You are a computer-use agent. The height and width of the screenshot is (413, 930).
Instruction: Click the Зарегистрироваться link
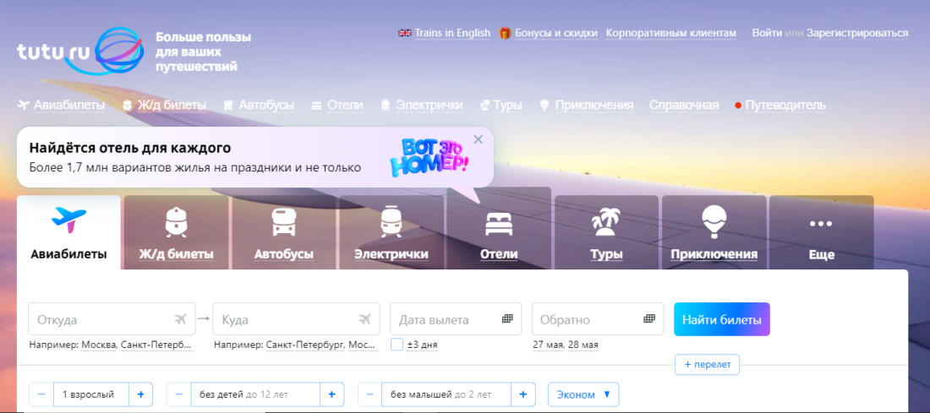pos(857,33)
